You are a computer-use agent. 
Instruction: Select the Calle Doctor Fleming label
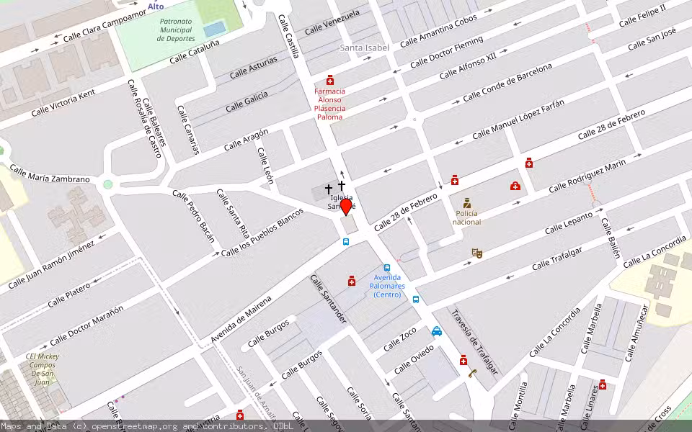[x=447, y=53]
